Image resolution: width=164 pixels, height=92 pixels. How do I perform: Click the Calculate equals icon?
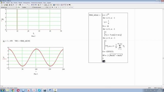[x=36, y=5]
